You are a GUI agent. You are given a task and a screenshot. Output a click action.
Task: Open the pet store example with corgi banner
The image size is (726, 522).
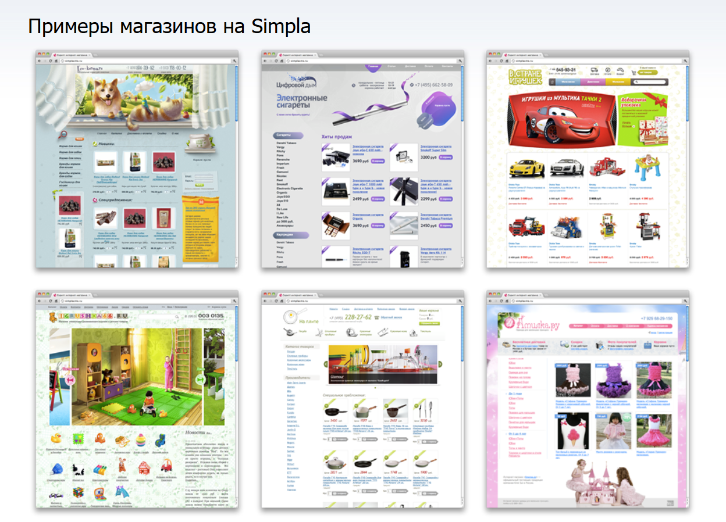[137, 159]
